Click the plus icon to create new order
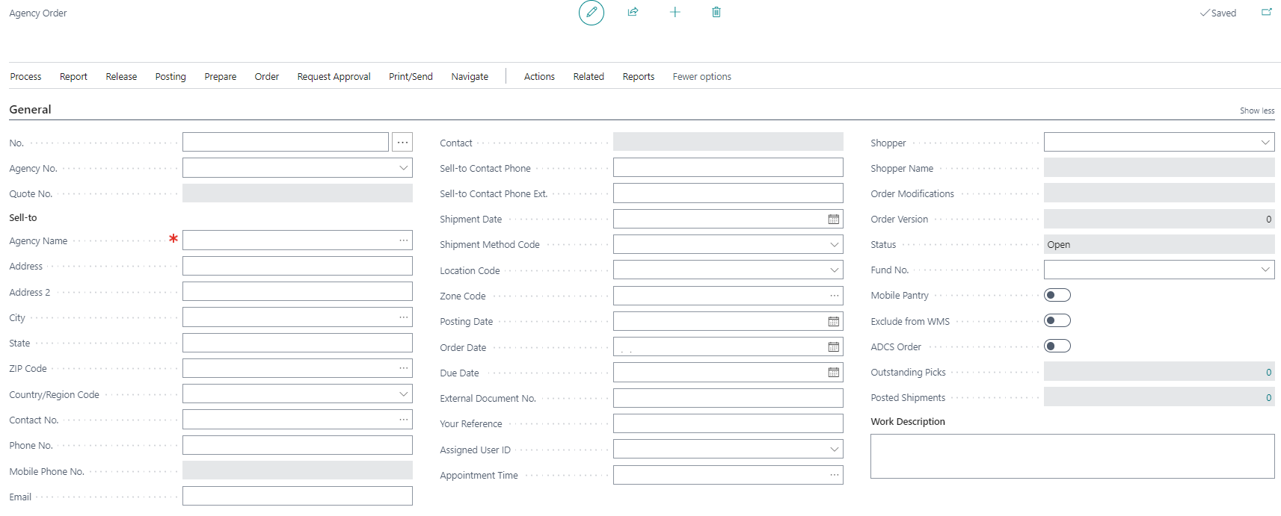The image size is (1281, 516). point(675,12)
